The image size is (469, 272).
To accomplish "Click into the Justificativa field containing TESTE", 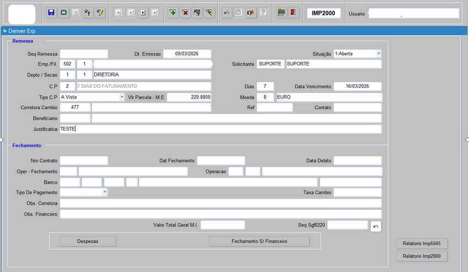I will tap(220, 129).
